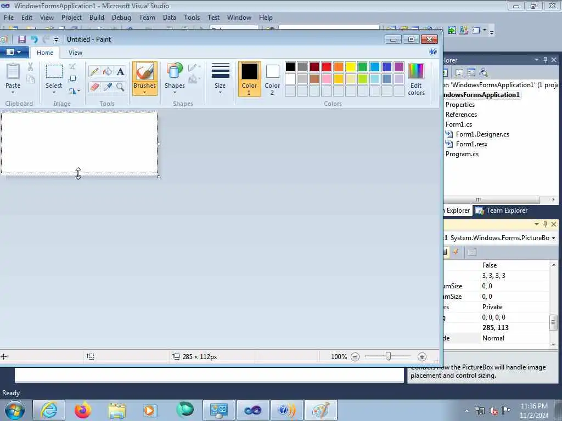
Task: Click the zoom slider thumb
Action: 388,356
